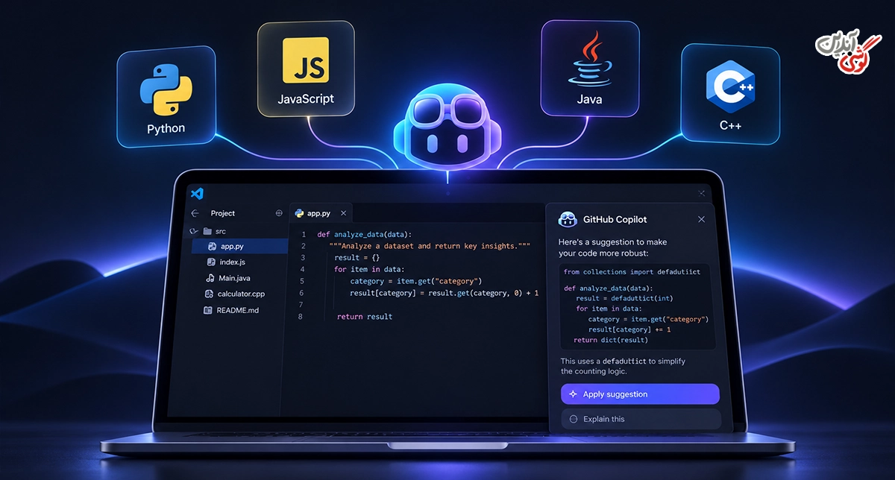Screen dimensions: 895x480
Task: Click the 'GitHub Copilot' panel title
Action: (615, 219)
